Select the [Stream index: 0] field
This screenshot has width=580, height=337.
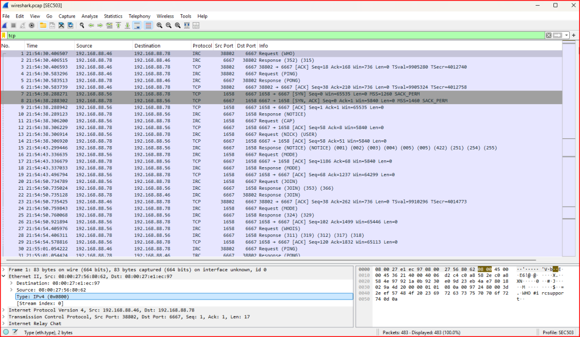tap(184, 304)
